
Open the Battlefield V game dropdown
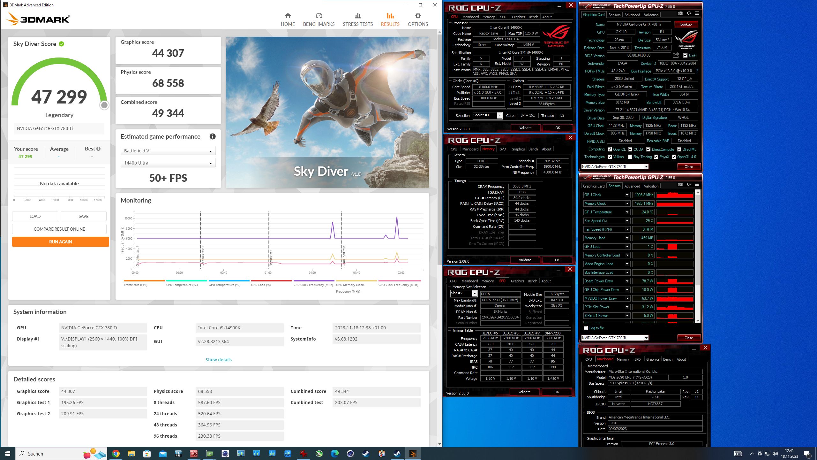(168, 150)
